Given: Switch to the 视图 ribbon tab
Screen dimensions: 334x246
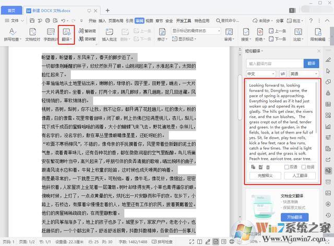Looking at the screenshot, I should [150, 21].
